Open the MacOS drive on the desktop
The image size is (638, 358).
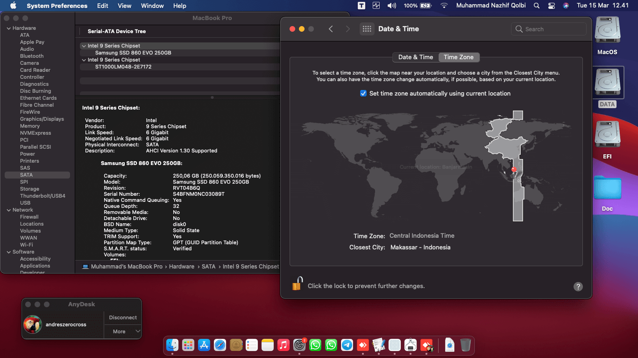click(x=607, y=36)
